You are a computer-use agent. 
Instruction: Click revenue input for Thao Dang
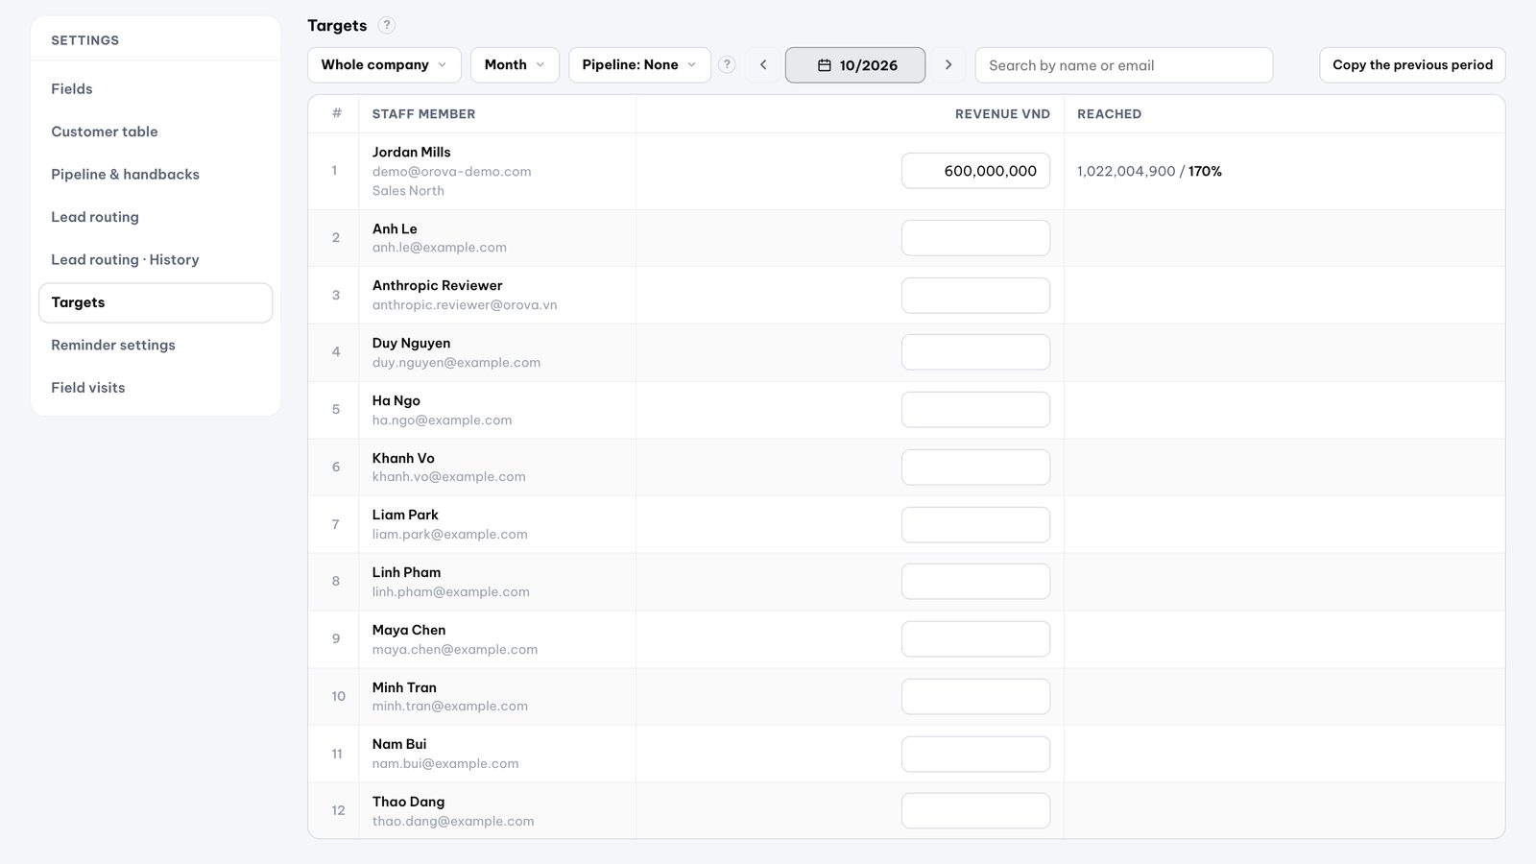click(x=975, y=810)
